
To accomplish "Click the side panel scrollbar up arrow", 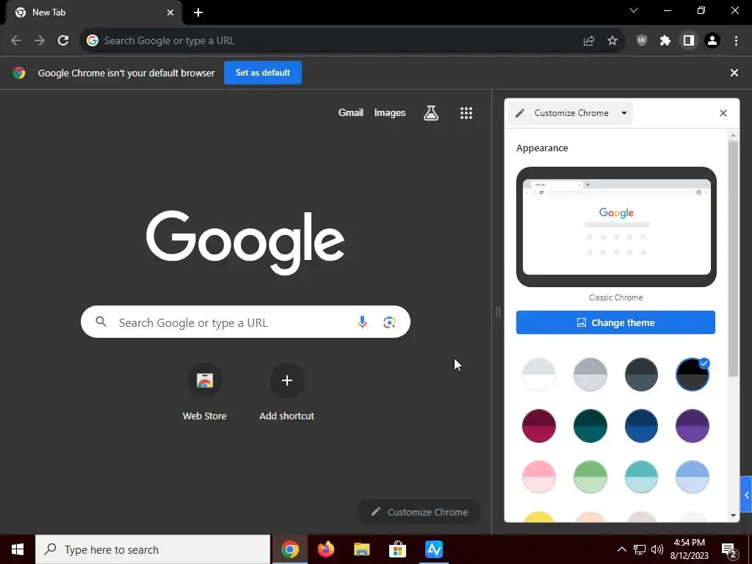I will (733, 135).
